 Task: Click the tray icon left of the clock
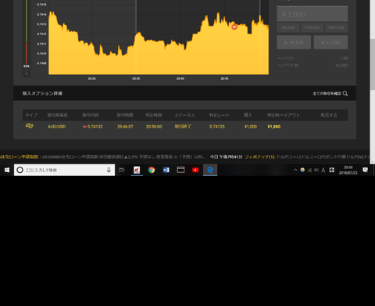pos(332,170)
